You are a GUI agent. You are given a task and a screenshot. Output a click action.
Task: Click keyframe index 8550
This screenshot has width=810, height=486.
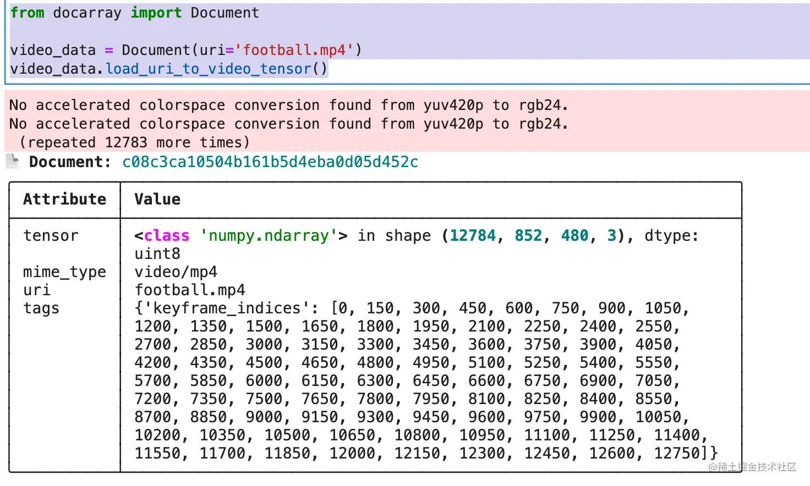click(x=654, y=399)
